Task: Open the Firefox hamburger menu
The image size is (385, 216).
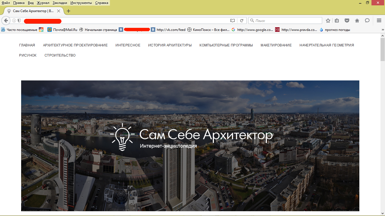Action: coord(379,21)
